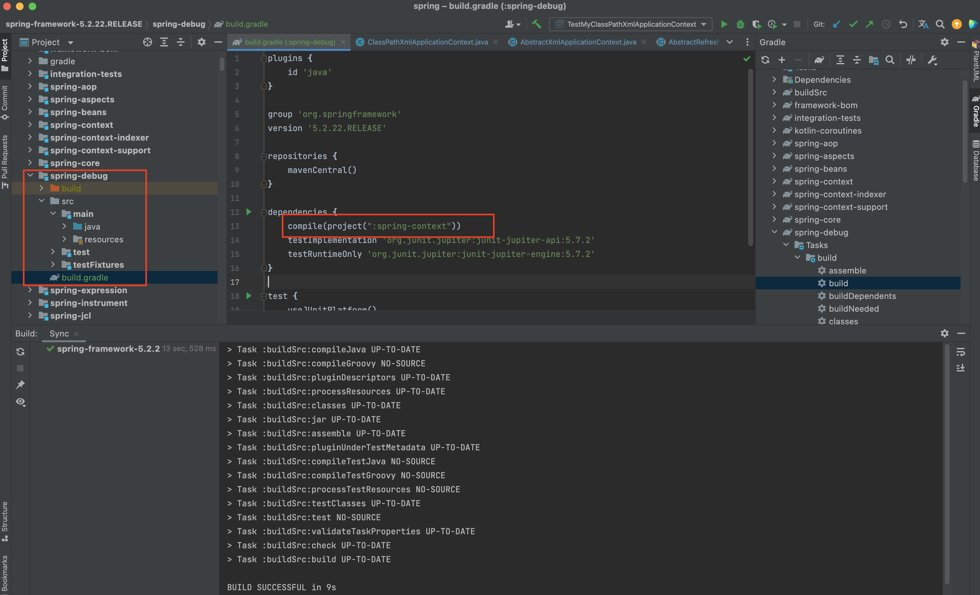
Task: Execute Gradle task elephant icon
Action: 819,60
